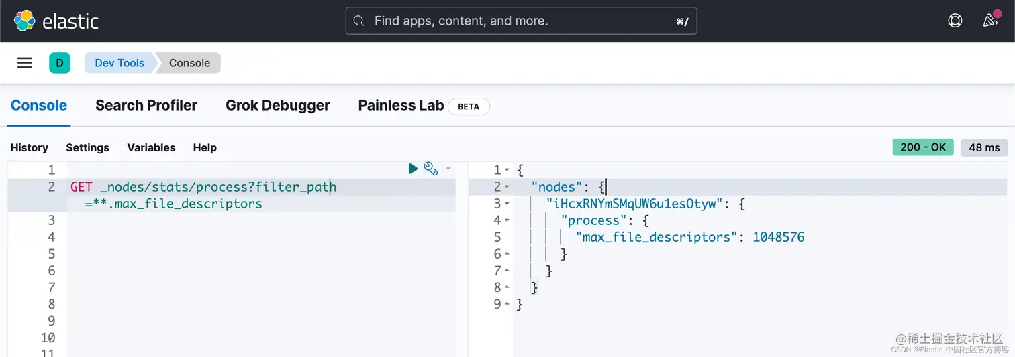Click the 200 - OK status badge
This screenshot has width=1015, height=357.
coord(923,147)
